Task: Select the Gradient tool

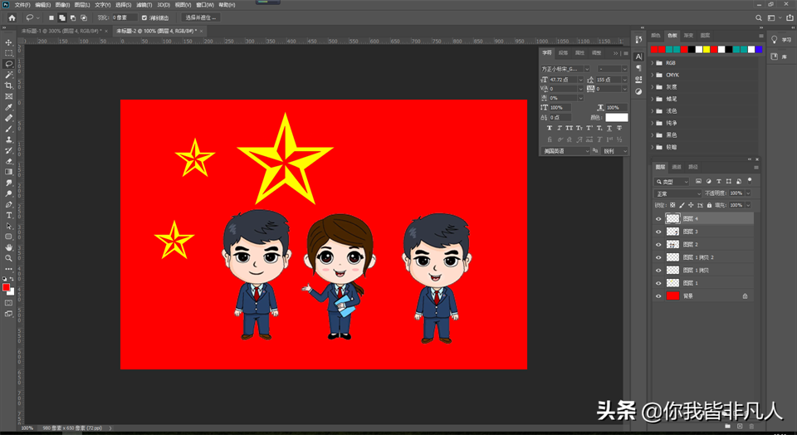Action: 8,172
